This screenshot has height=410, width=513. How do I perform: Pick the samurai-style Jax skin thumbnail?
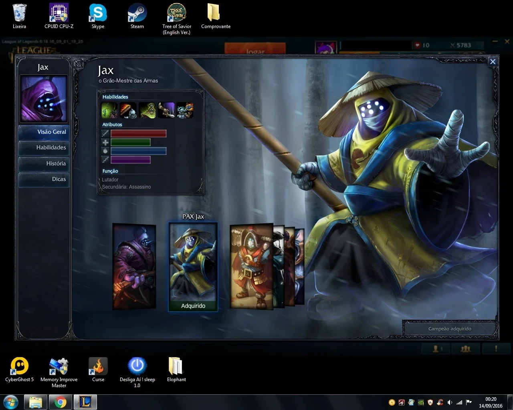251,266
